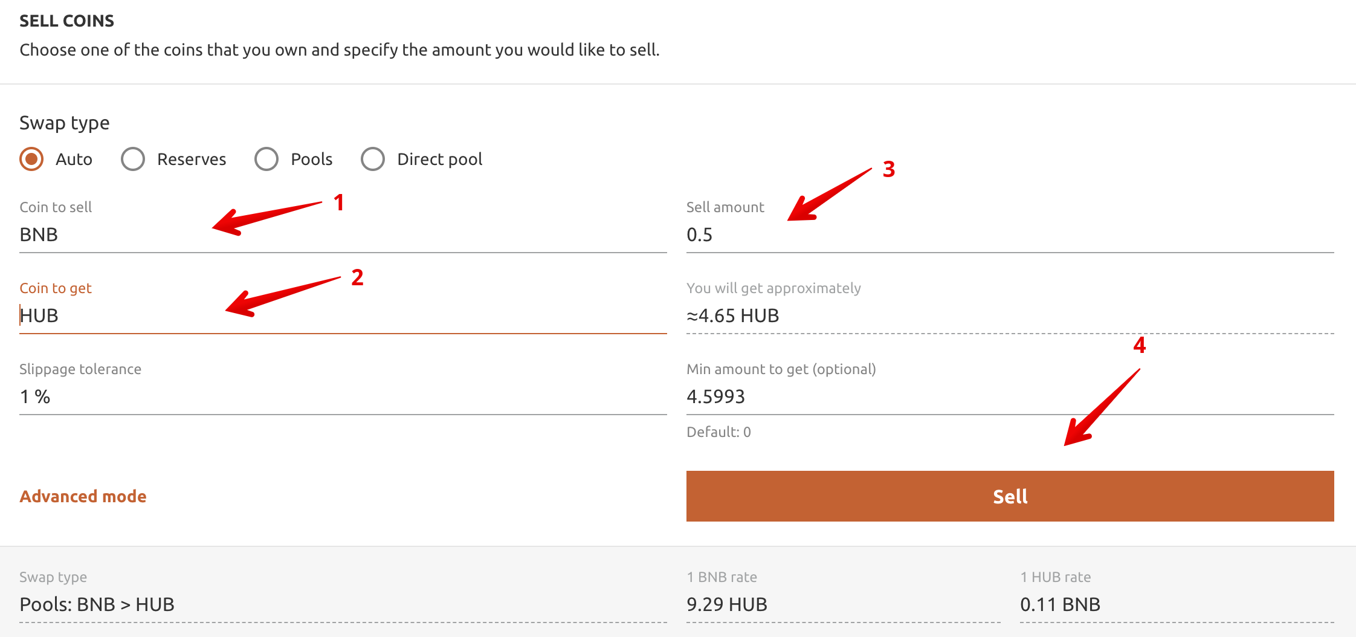This screenshot has width=1356, height=637.
Task: Enable the Direct pool swap type
Action: click(x=373, y=160)
